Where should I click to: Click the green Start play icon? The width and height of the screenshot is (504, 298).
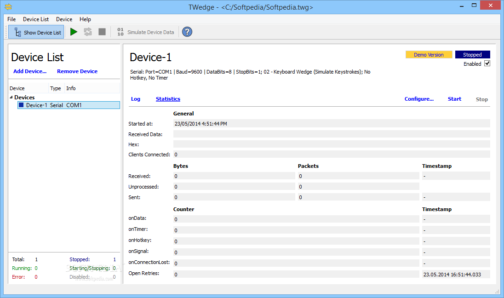[x=74, y=32]
